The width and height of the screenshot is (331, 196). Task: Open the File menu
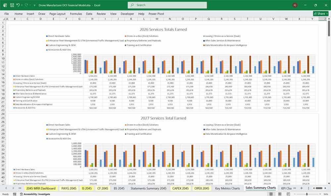click(6, 14)
